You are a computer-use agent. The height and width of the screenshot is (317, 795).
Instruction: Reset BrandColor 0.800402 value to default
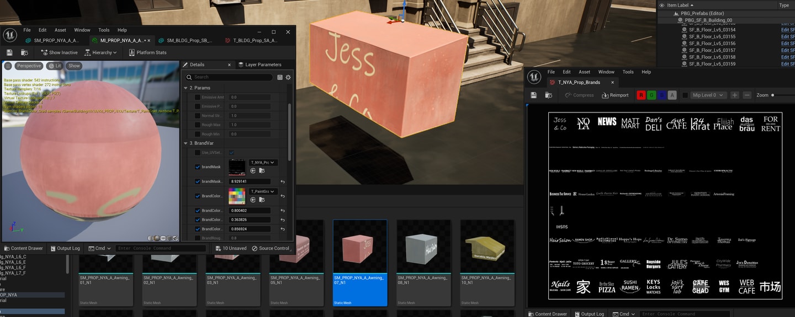[282, 211]
